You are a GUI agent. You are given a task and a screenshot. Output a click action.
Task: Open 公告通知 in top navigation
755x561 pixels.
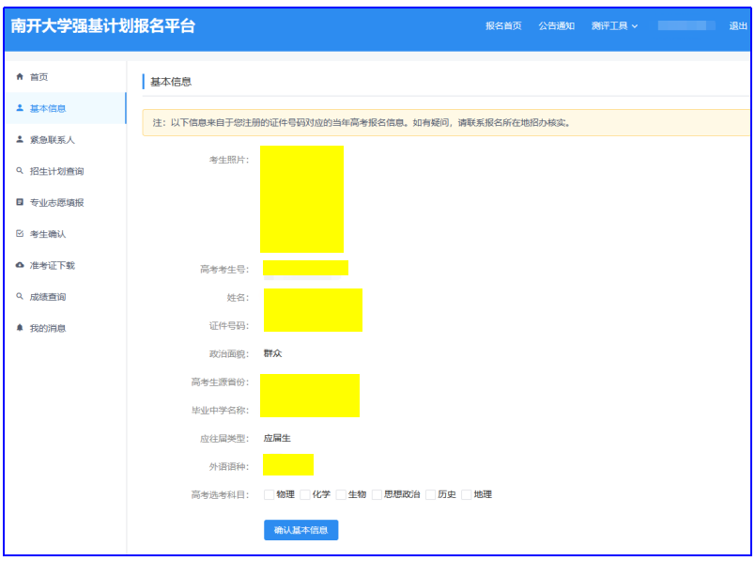pyautogui.click(x=556, y=26)
